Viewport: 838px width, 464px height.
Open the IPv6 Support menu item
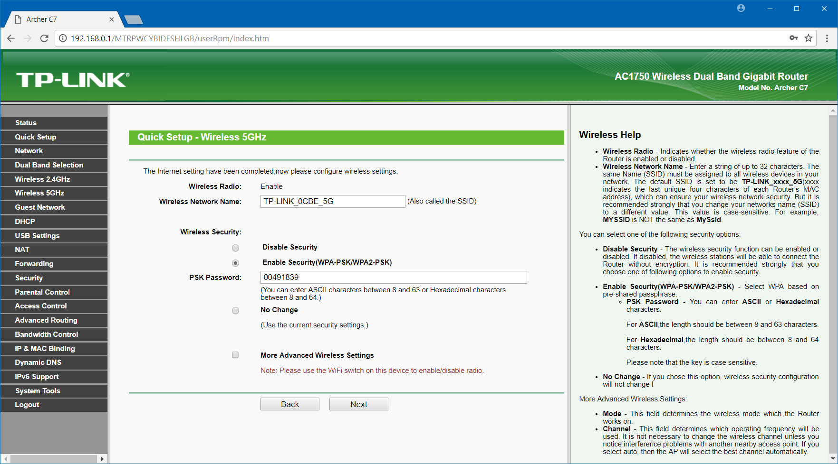pos(54,377)
